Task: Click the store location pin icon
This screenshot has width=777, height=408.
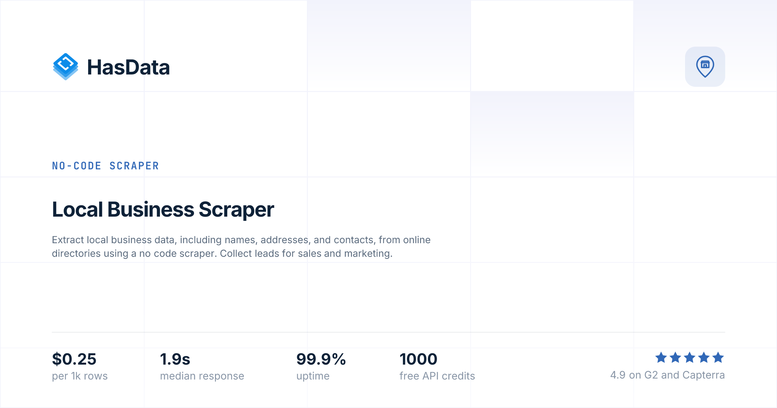Action: click(x=705, y=67)
